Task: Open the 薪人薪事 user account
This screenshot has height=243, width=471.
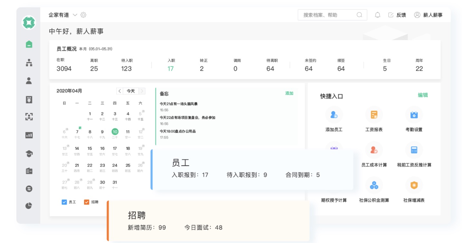Action: tap(428, 15)
